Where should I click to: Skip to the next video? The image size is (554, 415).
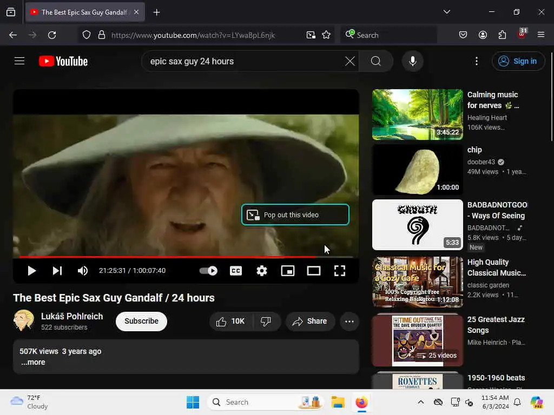pyautogui.click(x=57, y=271)
